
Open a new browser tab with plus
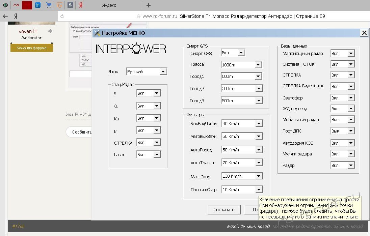[x=149, y=5]
